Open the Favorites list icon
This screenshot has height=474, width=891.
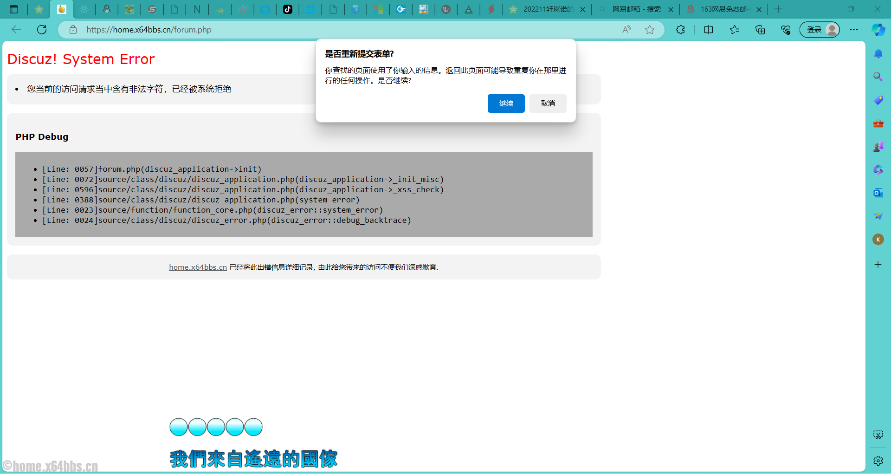click(x=734, y=30)
